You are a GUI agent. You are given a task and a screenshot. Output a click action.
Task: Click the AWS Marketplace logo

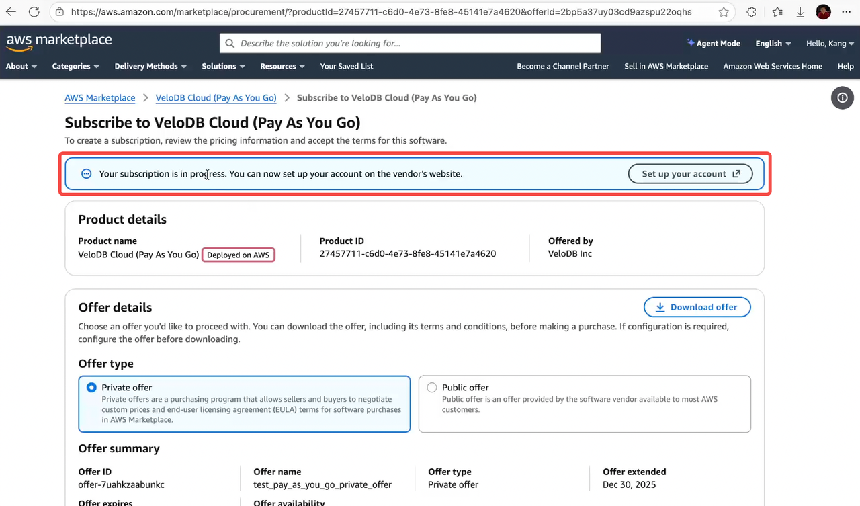tap(59, 42)
